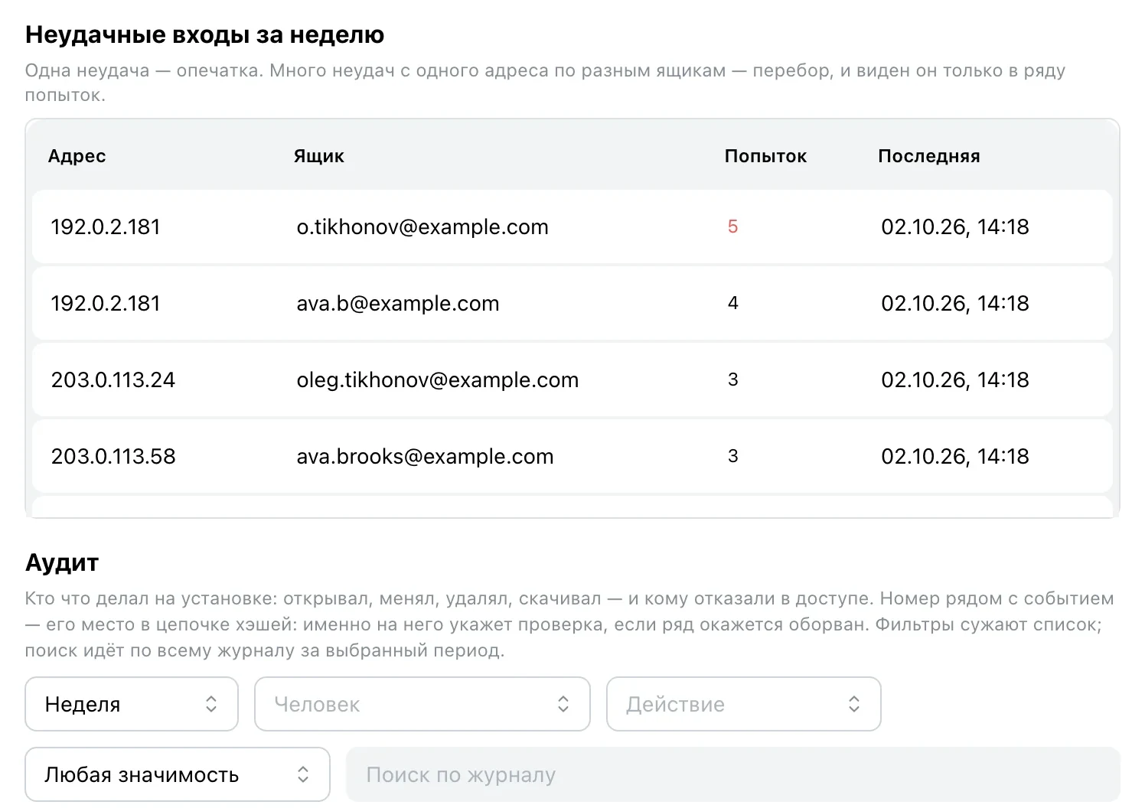Open the Неделя period dropdown
Viewport: 1145px width, 808px height.
point(132,704)
